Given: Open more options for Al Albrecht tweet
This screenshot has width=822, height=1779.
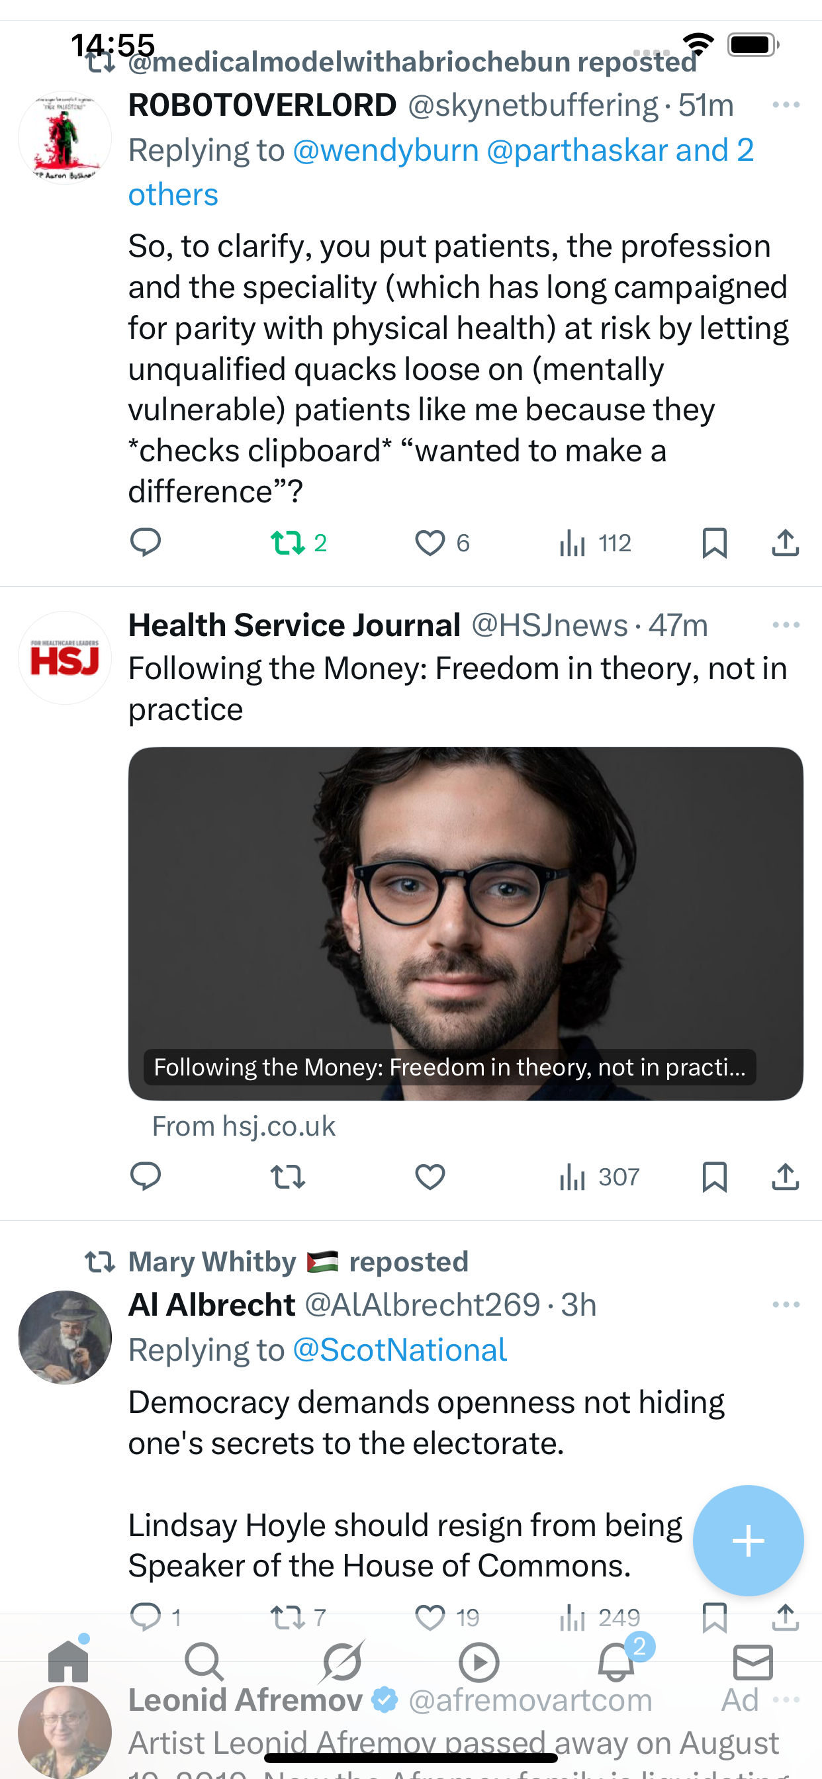Looking at the screenshot, I should (x=786, y=1304).
